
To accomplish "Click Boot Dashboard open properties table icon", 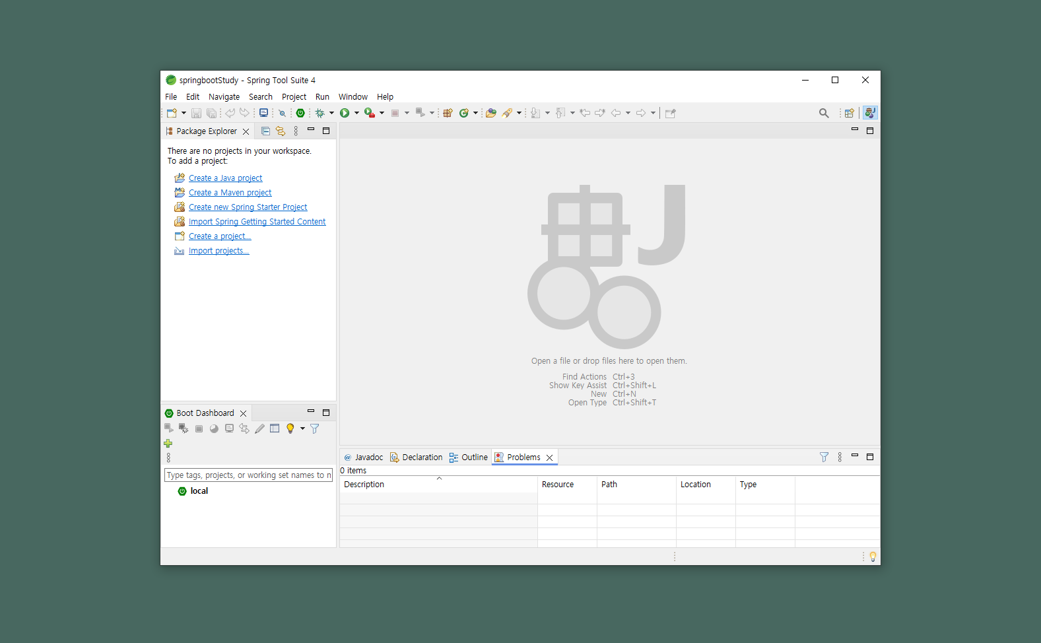I will (275, 428).
